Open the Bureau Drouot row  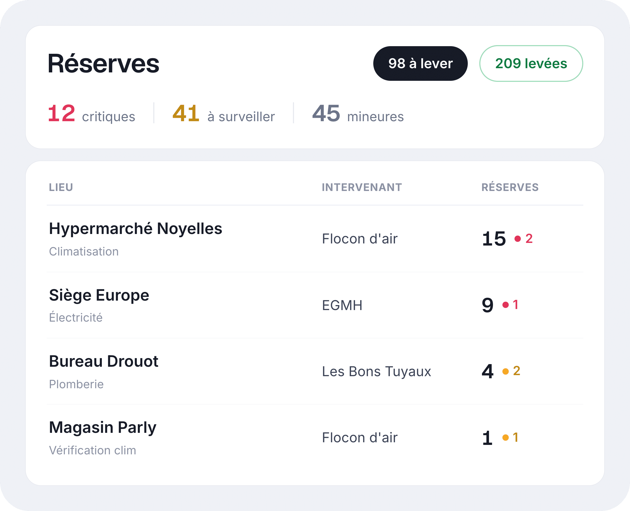(x=315, y=371)
